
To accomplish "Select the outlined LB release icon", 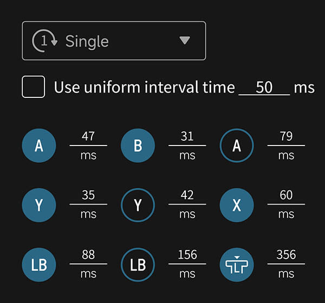I will (x=138, y=265).
